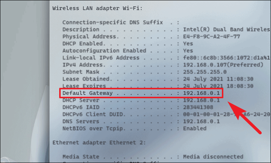Click the Media disconnected status text

point(213,157)
